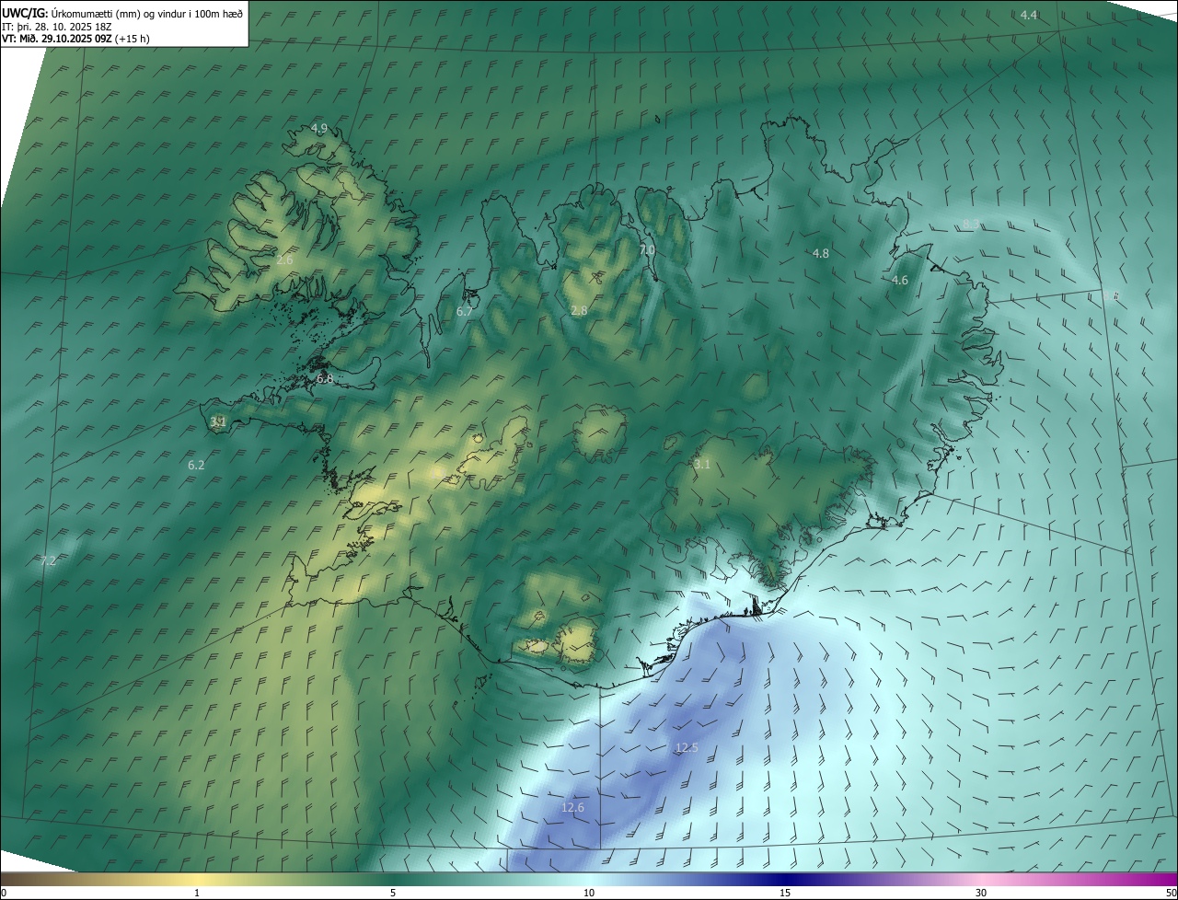This screenshot has width=1178, height=900.
Task: Click the 12.5 value label
Action: [x=687, y=748]
